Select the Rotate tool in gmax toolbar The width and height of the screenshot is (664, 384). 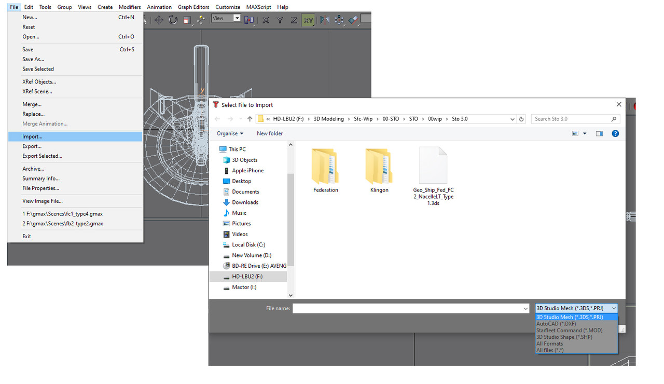(173, 20)
